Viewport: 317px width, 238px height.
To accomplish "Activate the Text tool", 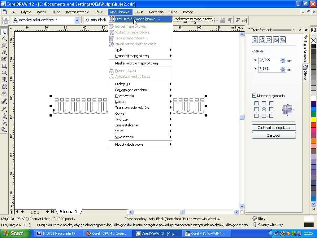I will (4, 93).
